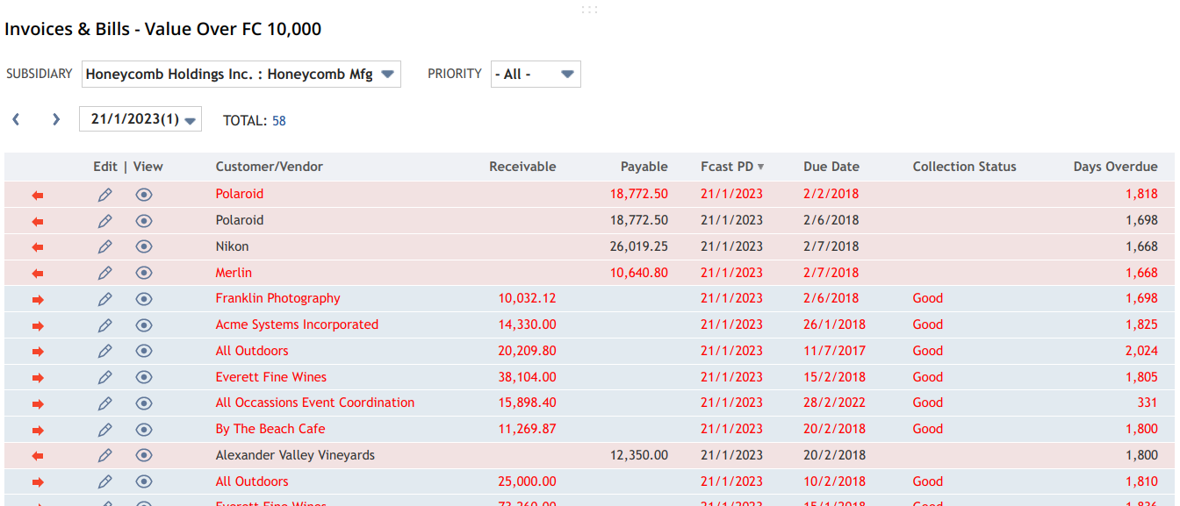Open Franklin Photography customer link
This screenshot has width=1180, height=506.
click(278, 298)
